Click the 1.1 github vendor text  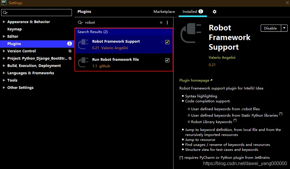[x=101, y=66]
